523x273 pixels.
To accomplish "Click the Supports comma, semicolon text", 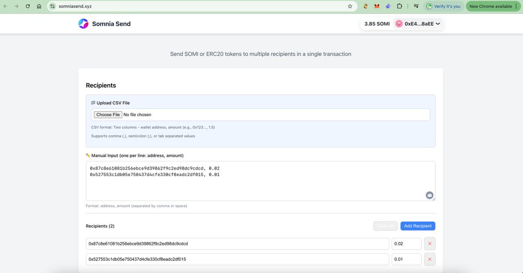I will click(x=143, y=136).
